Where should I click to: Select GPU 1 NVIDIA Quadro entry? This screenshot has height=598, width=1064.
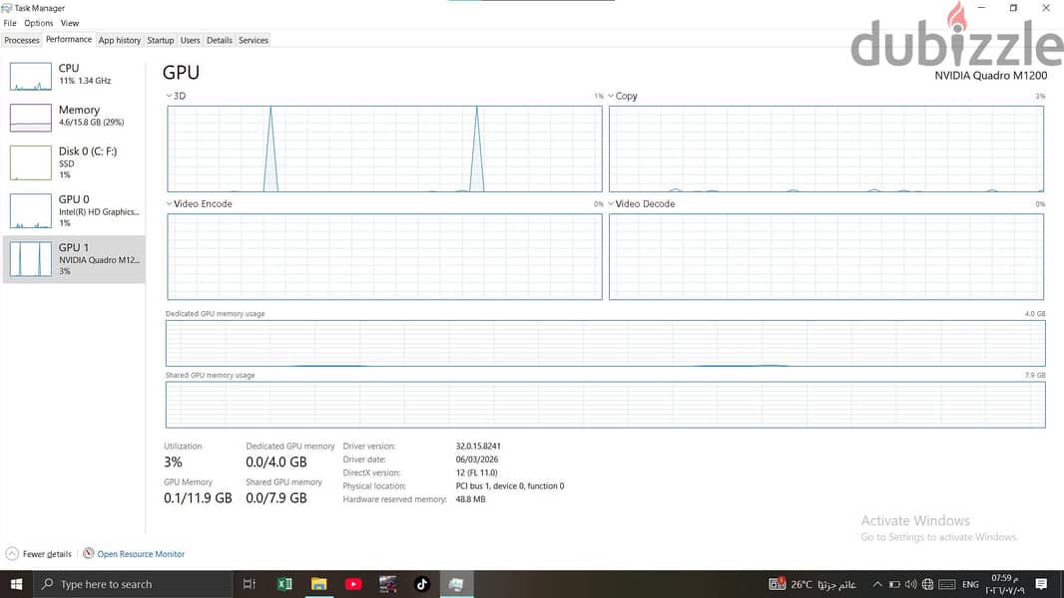click(x=73, y=259)
